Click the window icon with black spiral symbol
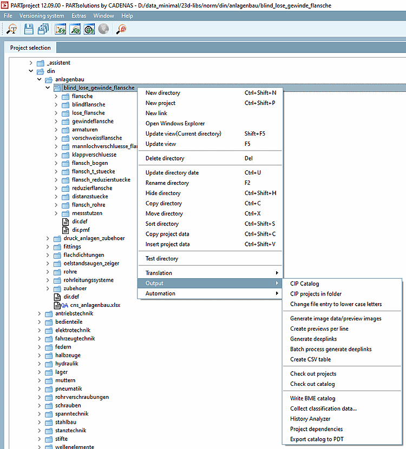406x449 pixels. (89, 29)
